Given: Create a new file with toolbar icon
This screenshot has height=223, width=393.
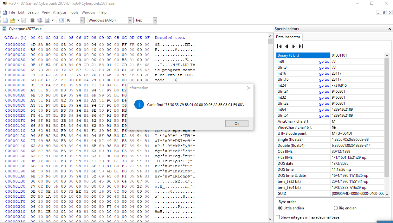Looking at the screenshot, I should click(x=5, y=20).
